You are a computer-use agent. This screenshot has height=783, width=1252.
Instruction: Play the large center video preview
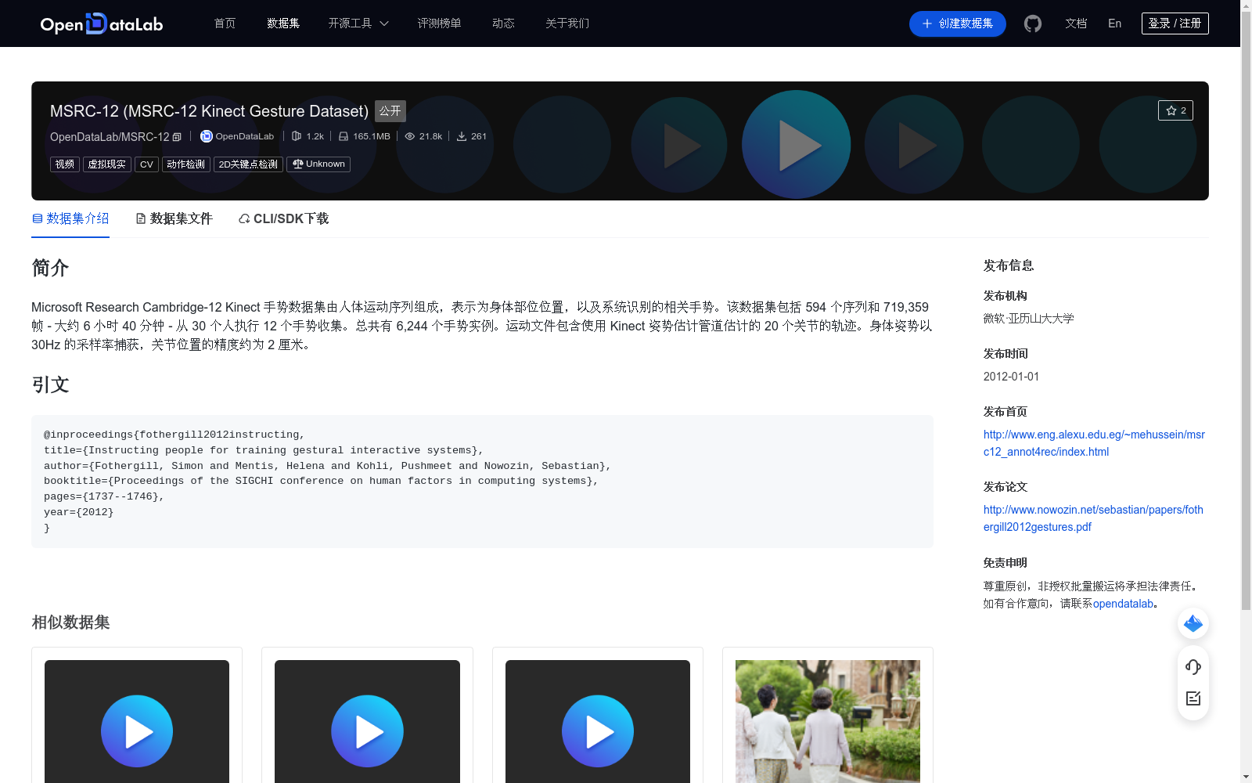click(x=797, y=145)
